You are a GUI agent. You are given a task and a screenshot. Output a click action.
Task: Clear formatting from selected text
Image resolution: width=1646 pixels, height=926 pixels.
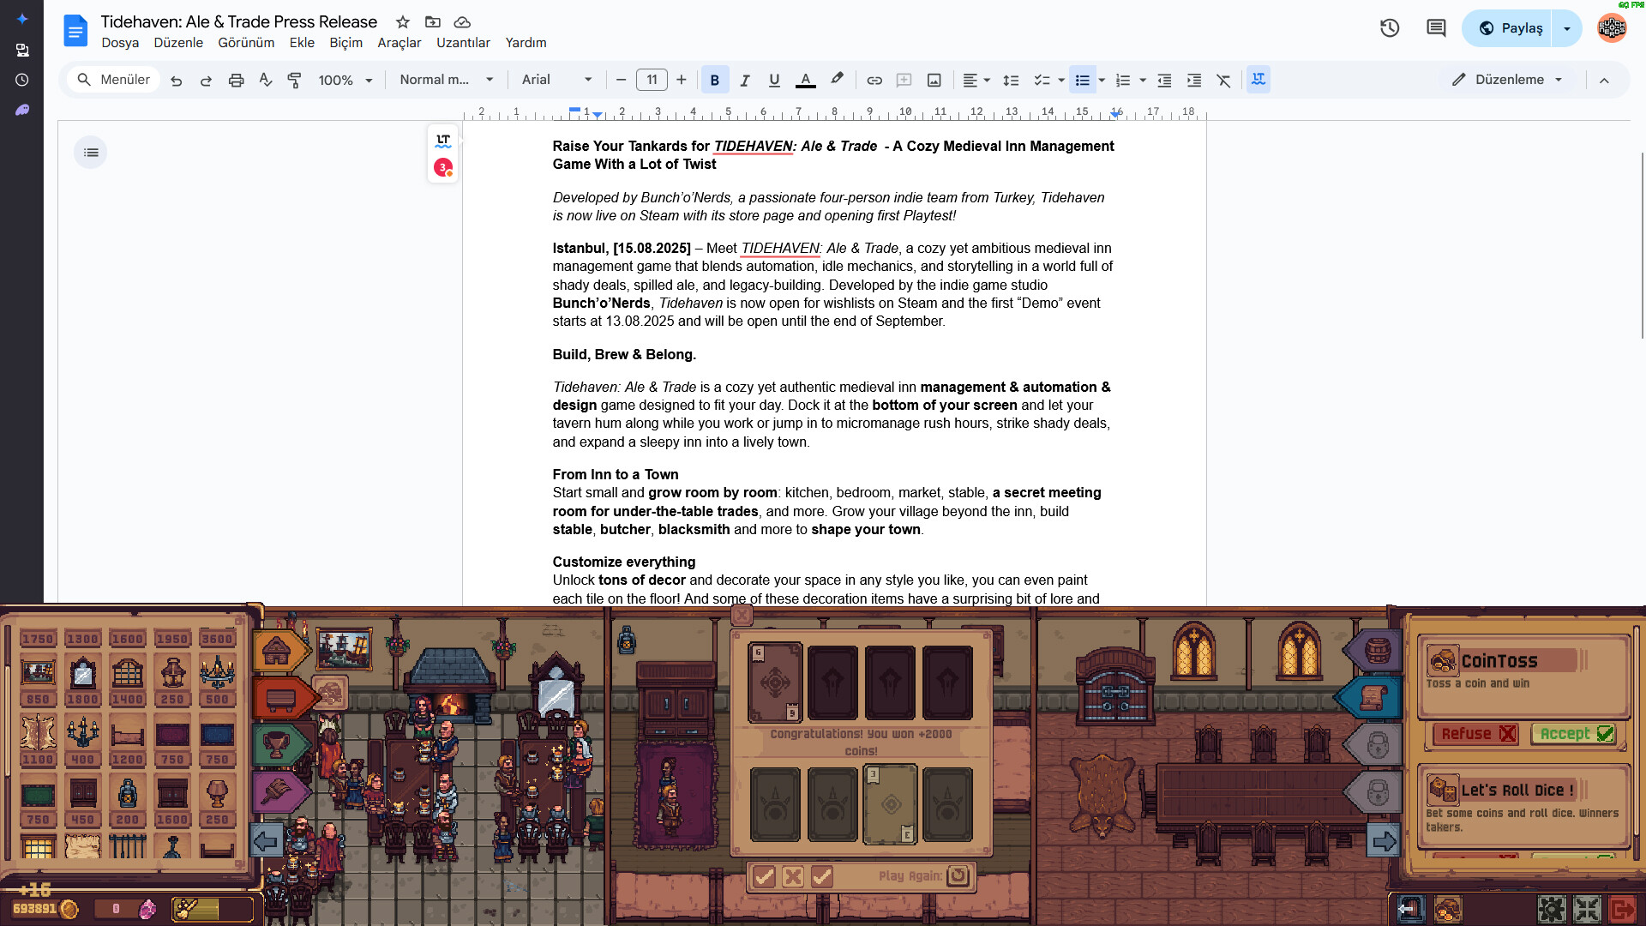coord(1223,80)
